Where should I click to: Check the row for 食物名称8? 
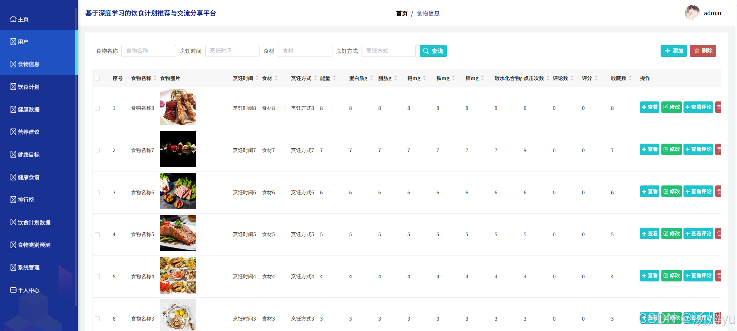pyautogui.click(x=97, y=108)
